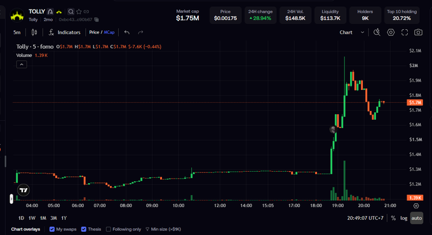The image size is (432, 235).
Task: Click the Holders 9K stat box
Action: point(365,15)
